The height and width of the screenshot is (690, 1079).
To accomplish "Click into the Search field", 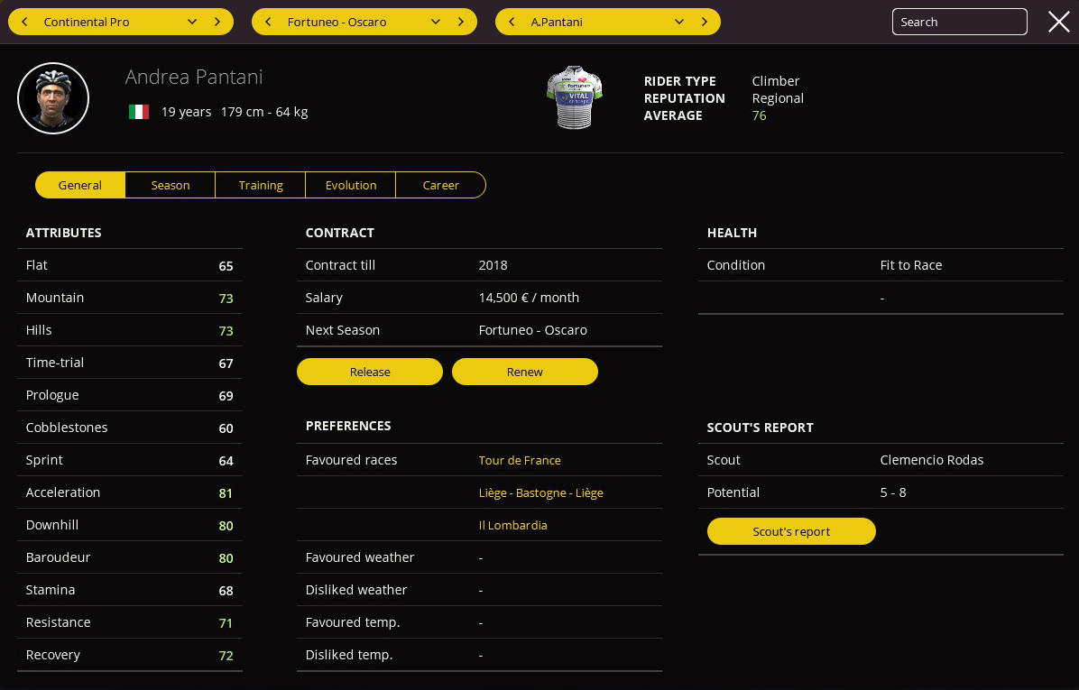I will click(x=959, y=22).
